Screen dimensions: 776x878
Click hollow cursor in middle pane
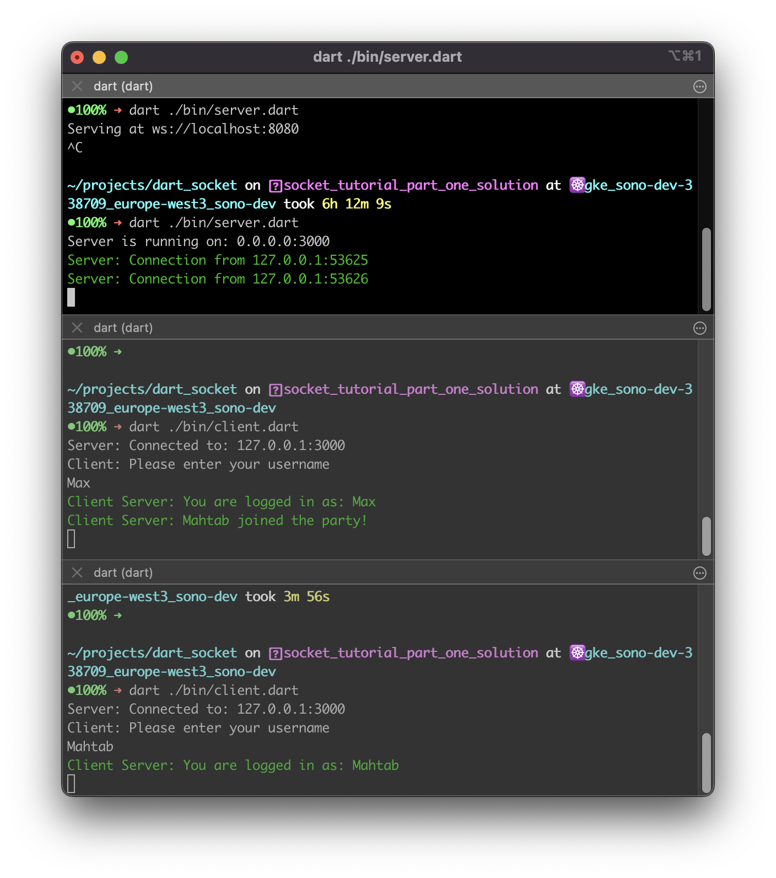[71, 539]
